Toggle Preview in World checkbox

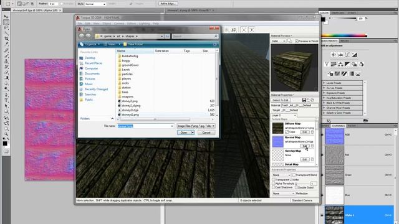(x=297, y=41)
